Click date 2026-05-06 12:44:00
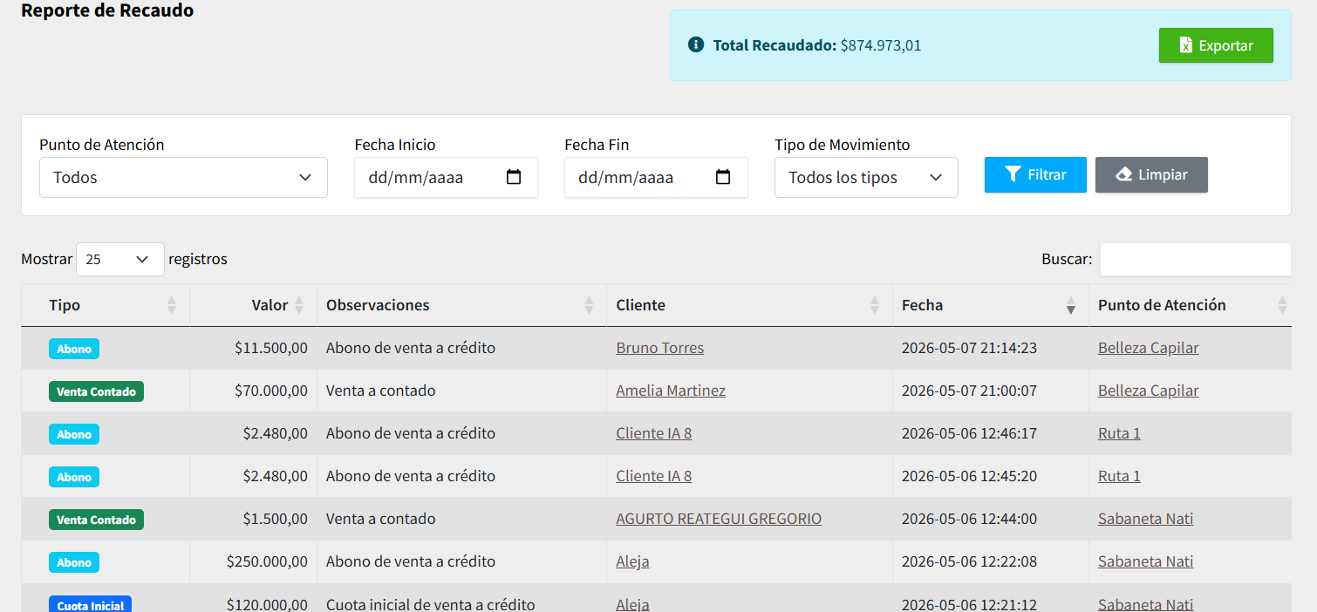1317x612 pixels. coord(969,519)
